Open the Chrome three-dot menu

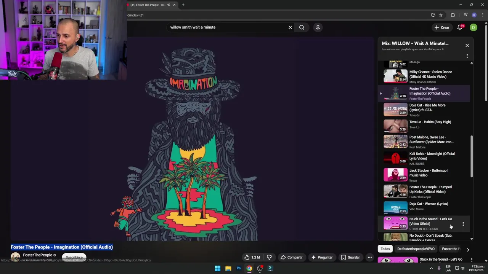click(x=483, y=15)
